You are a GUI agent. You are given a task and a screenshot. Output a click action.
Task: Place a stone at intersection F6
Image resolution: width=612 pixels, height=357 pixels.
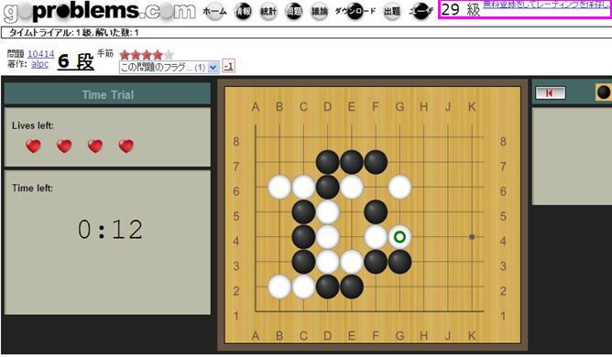pos(376,187)
